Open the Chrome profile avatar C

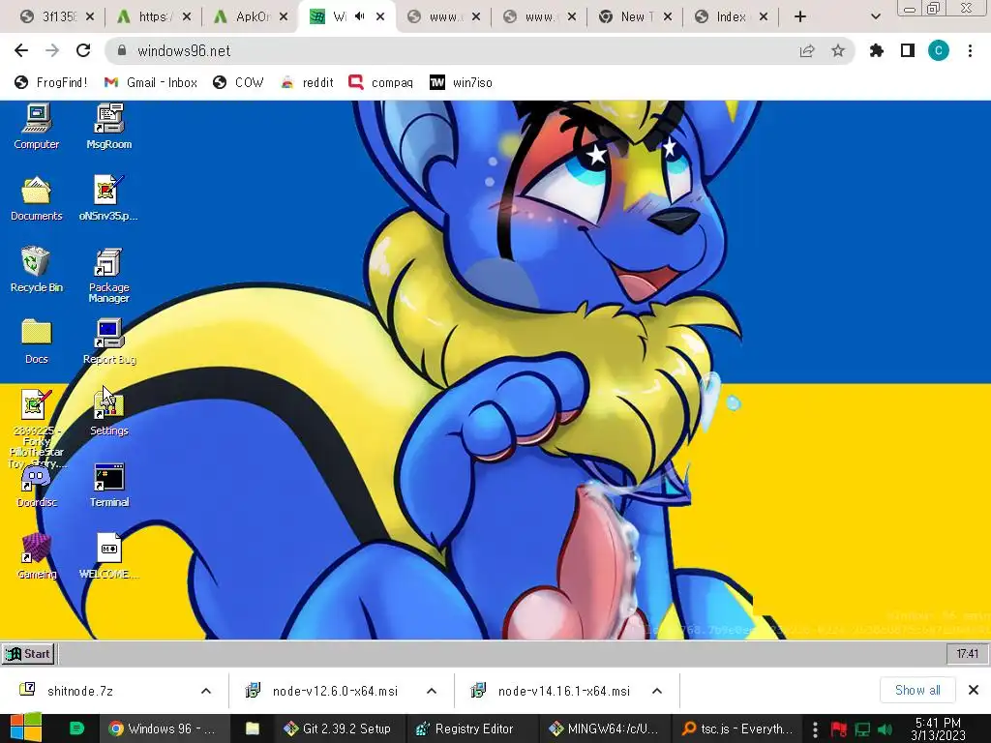939,50
